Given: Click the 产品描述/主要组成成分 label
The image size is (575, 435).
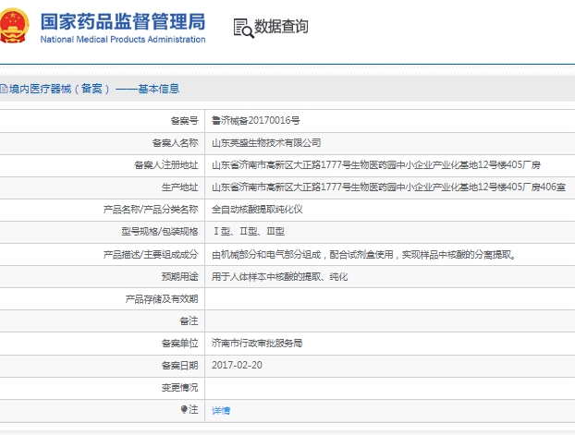Looking at the screenshot, I should (151, 254).
